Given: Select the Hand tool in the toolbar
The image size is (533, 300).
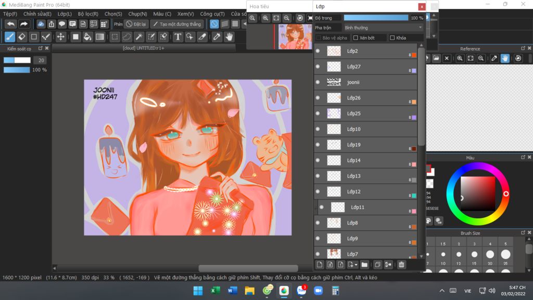Looking at the screenshot, I should tap(229, 37).
